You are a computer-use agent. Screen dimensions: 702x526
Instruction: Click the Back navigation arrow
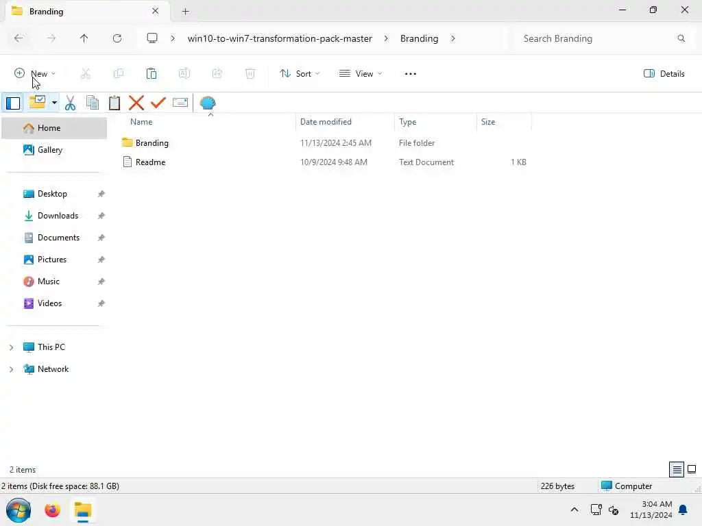pos(19,38)
